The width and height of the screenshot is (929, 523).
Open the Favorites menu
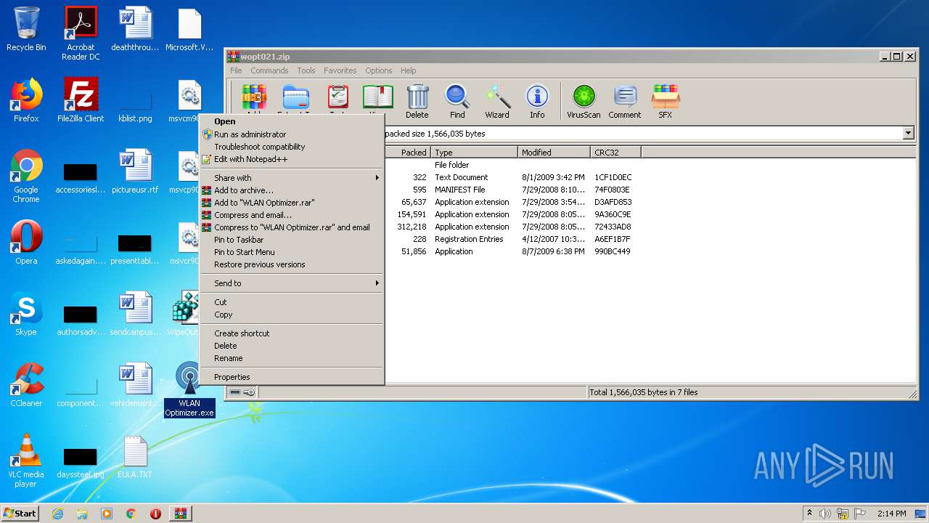click(x=340, y=70)
